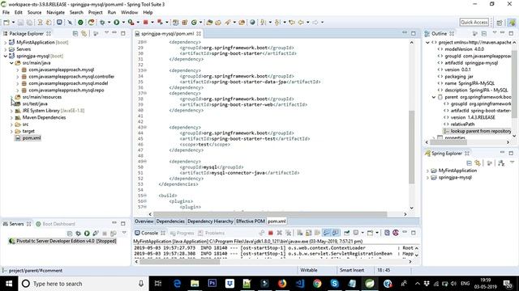The height and width of the screenshot is (291, 519).
Task: Click the Console red Terminate button
Action: (270, 233)
